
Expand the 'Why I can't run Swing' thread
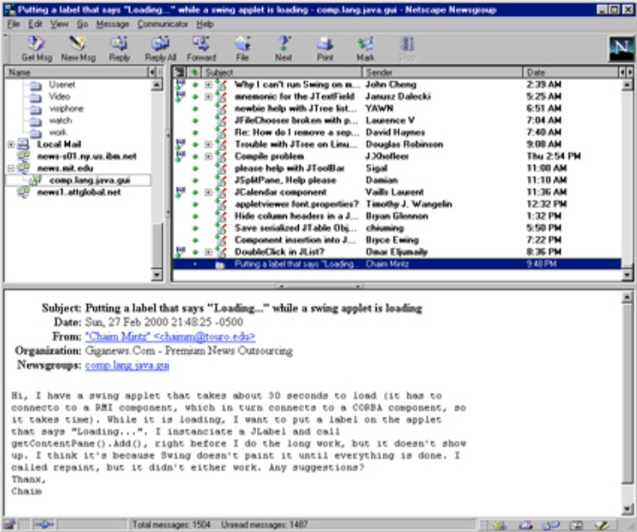coord(208,85)
